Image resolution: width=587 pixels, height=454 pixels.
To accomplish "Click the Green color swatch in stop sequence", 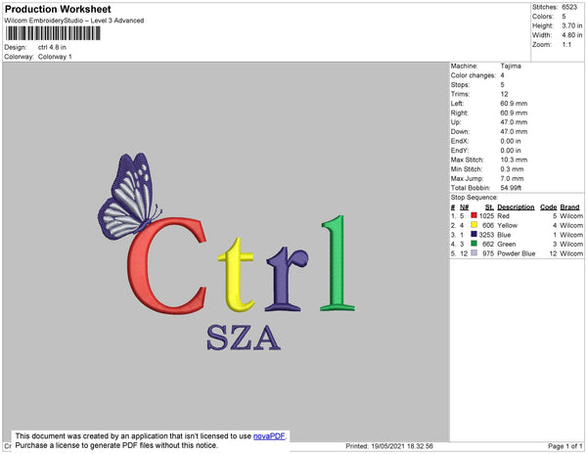I will pos(474,244).
